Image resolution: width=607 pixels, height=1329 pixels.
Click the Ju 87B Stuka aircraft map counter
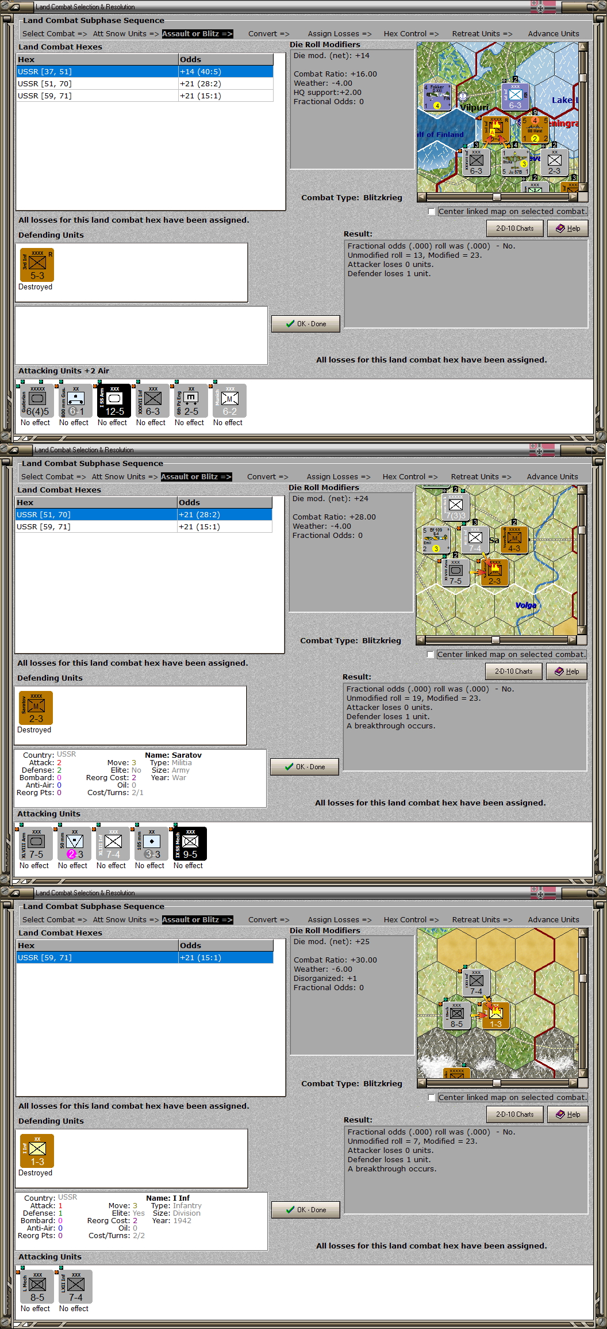point(515,163)
